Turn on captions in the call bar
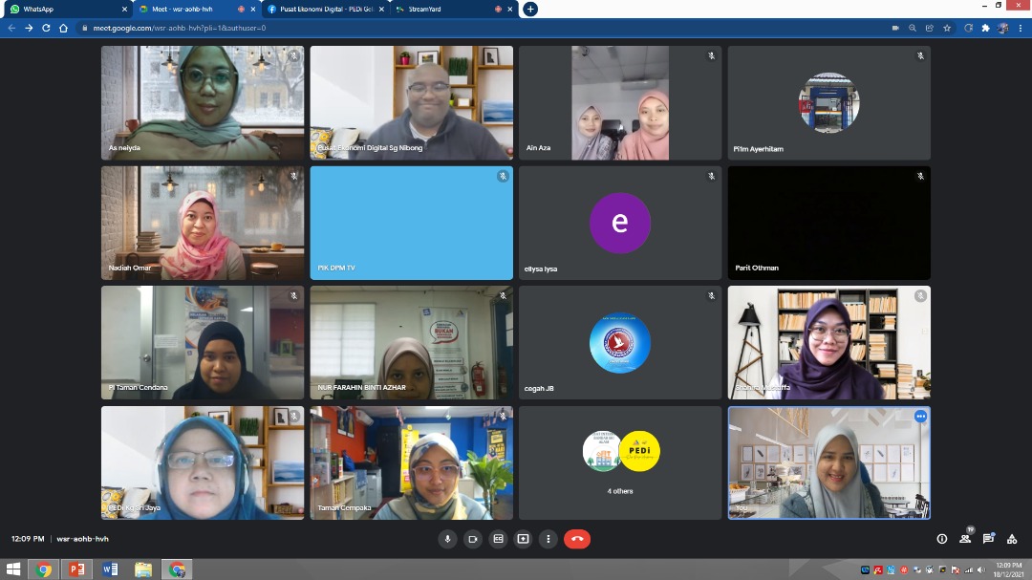The width and height of the screenshot is (1032, 580). [498, 539]
